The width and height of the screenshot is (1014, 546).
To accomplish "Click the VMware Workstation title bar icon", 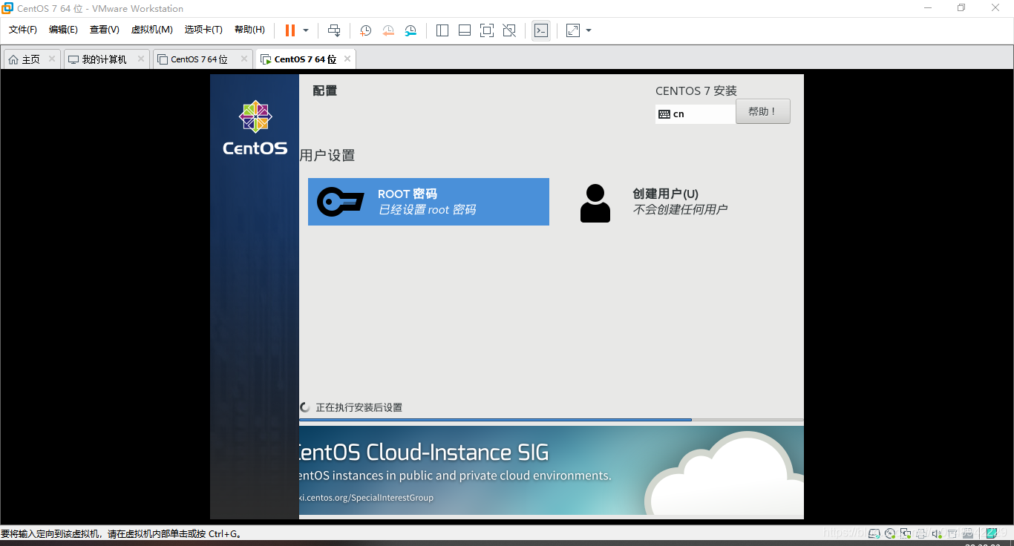I will 7,8.
